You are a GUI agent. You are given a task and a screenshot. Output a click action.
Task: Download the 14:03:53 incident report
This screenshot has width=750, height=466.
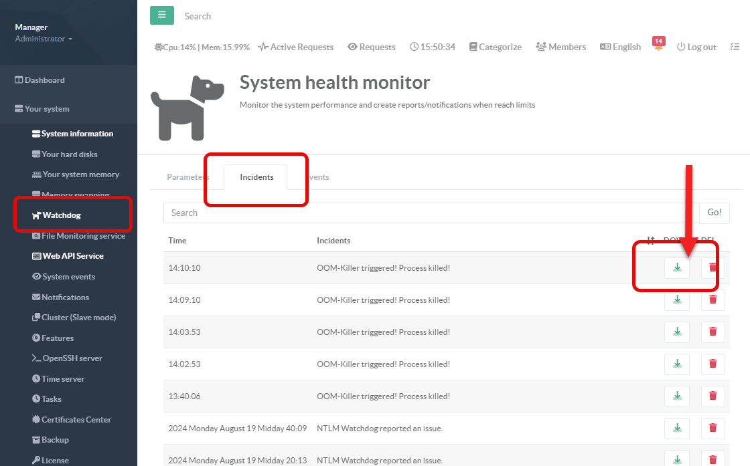click(x=677, y=332)
